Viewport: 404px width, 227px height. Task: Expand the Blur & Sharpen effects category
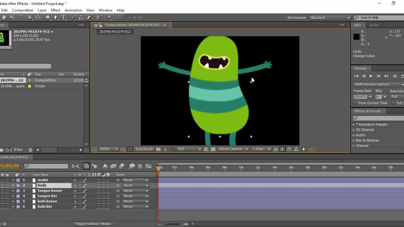pos(354,140)
